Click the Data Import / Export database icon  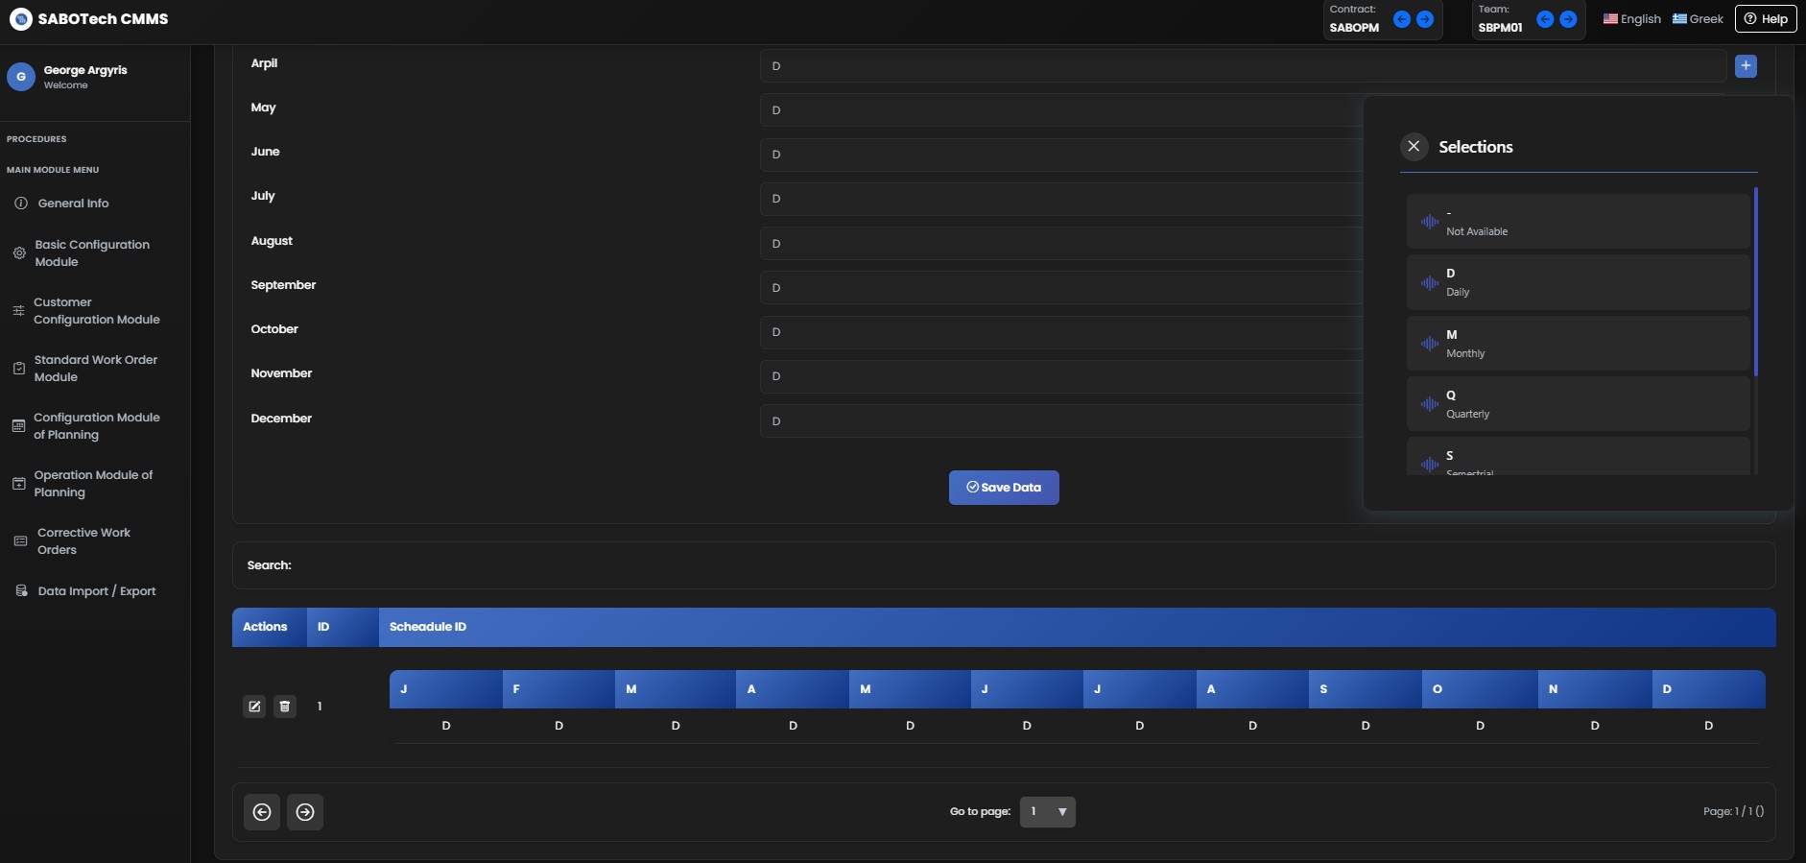pos(21,591)
